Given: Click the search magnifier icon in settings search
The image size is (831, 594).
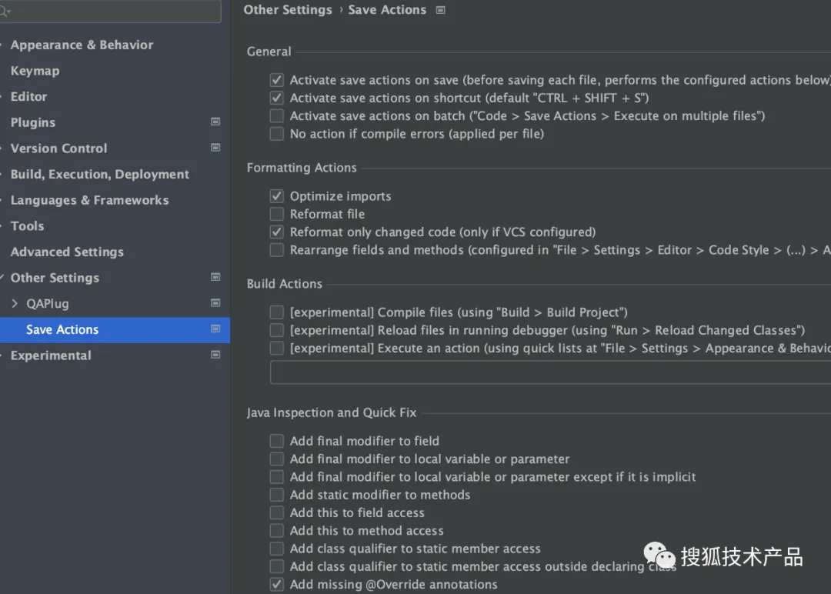Looking at the screenshot, I should click(x=5, y=12).
